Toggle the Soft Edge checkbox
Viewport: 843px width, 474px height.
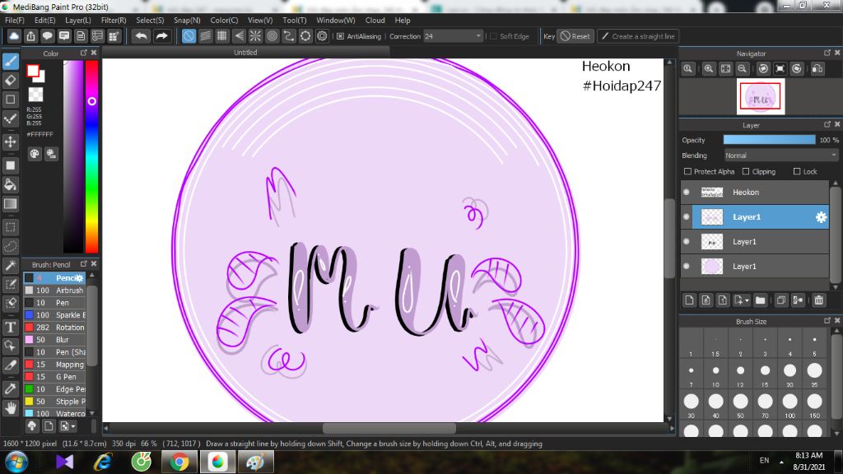[x=494, y=36]
